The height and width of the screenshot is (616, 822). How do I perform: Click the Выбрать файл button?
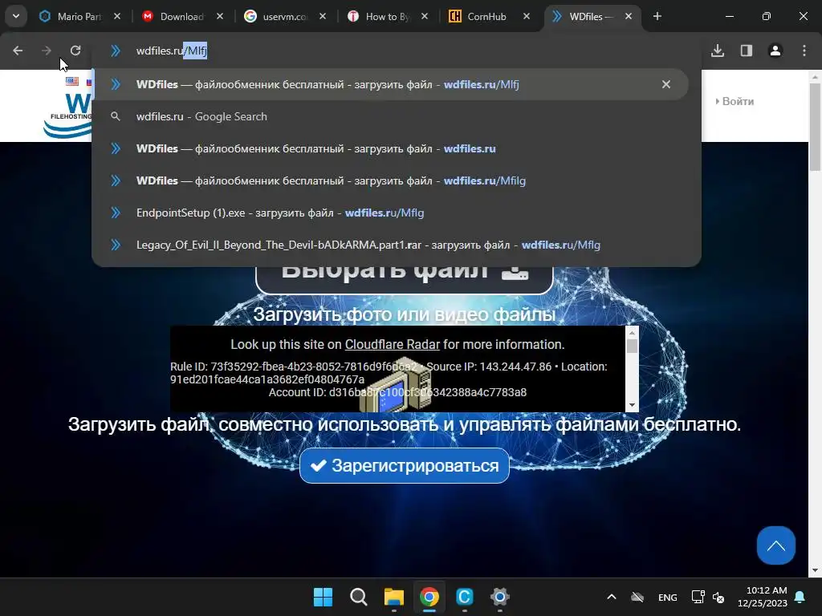tap(405, 278)
